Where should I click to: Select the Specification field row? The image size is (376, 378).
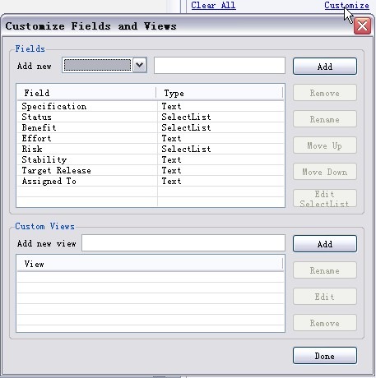coord(151,106)
